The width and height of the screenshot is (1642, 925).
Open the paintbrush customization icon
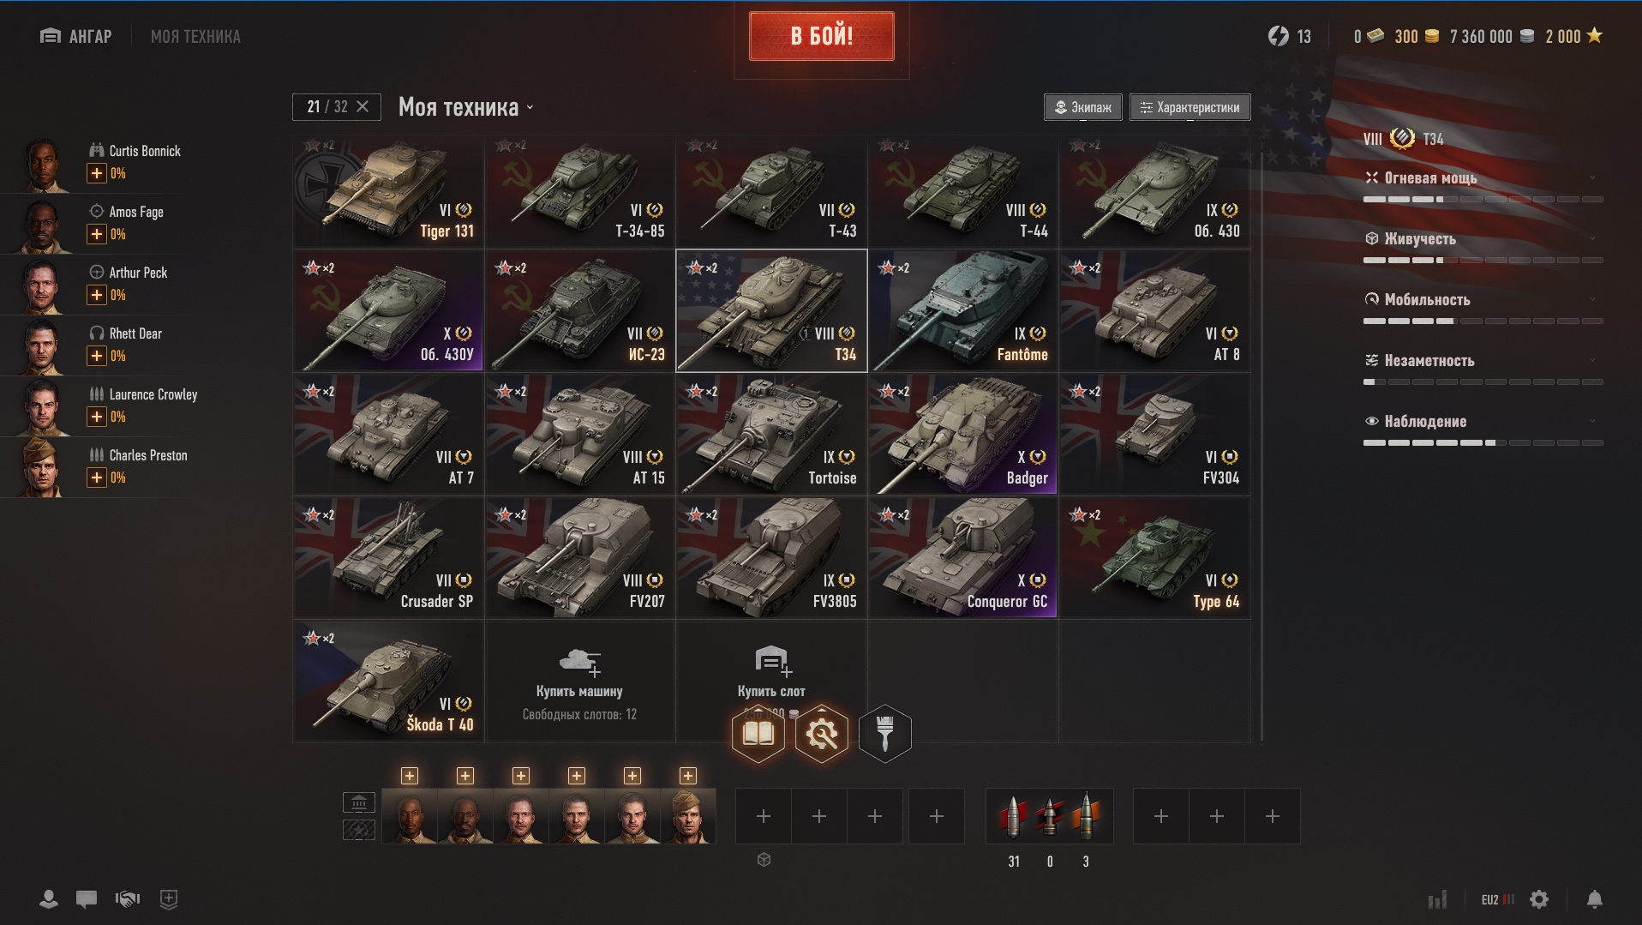885,734
